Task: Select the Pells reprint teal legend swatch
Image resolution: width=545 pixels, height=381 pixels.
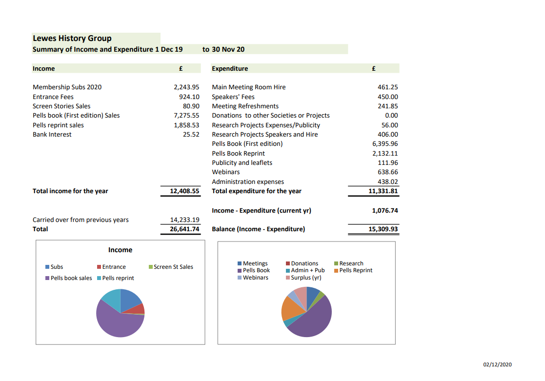Action: tap(99, 278)
